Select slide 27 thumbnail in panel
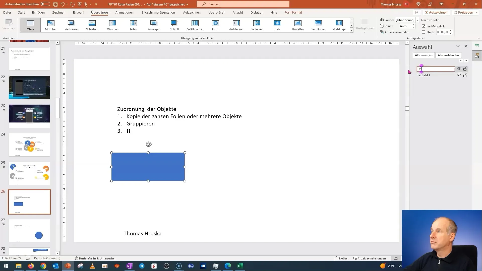The height and width of the screenshot is (271, 482). point(29,231)
